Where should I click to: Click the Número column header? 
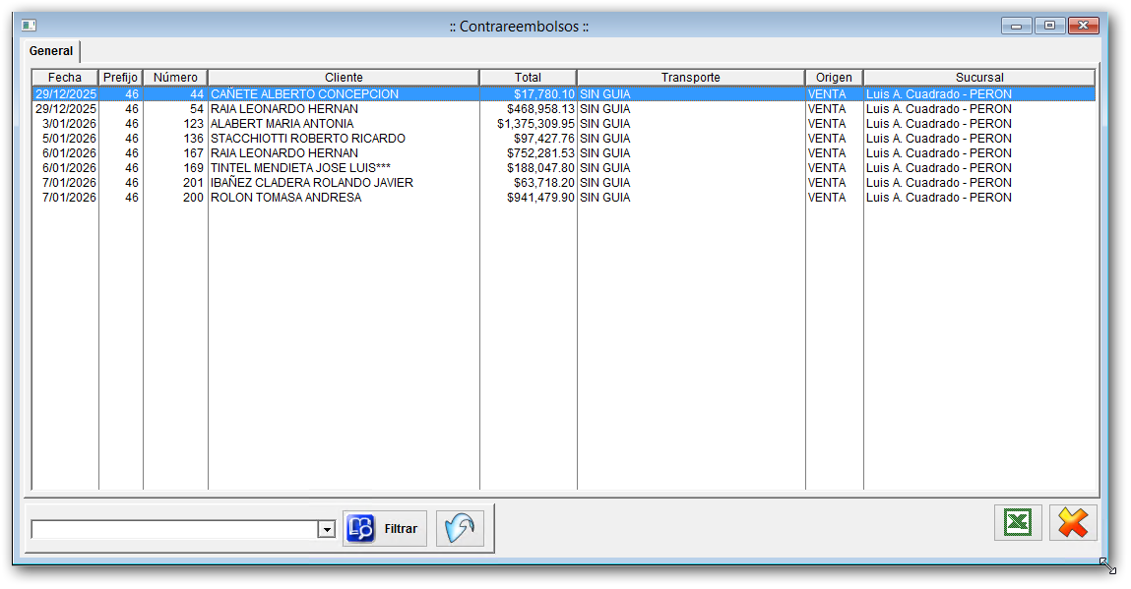(x=175, y=78)
